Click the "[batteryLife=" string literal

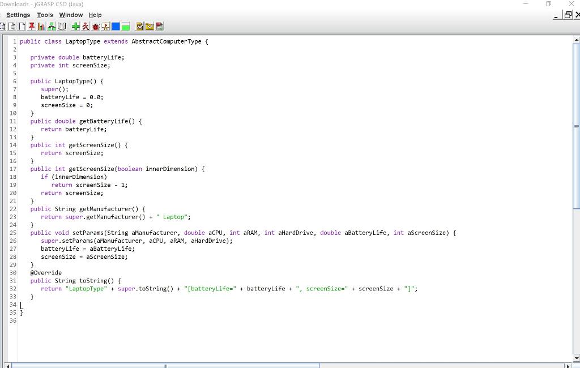(x=210, y=289)
